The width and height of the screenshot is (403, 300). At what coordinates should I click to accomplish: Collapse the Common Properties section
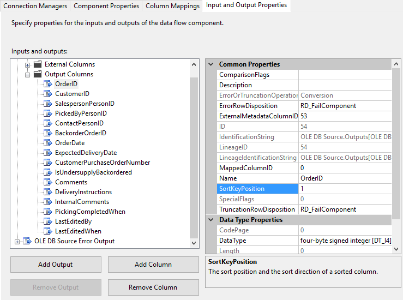[210, 64]
